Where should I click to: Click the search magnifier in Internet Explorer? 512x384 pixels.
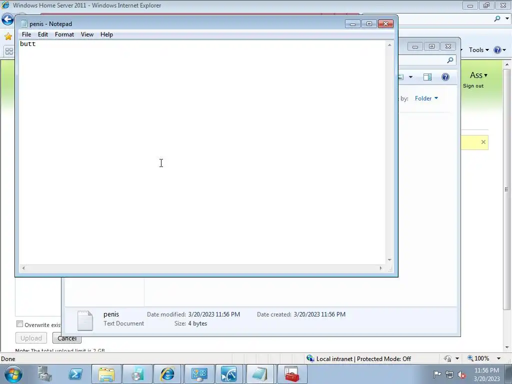(x=497, y=18)
